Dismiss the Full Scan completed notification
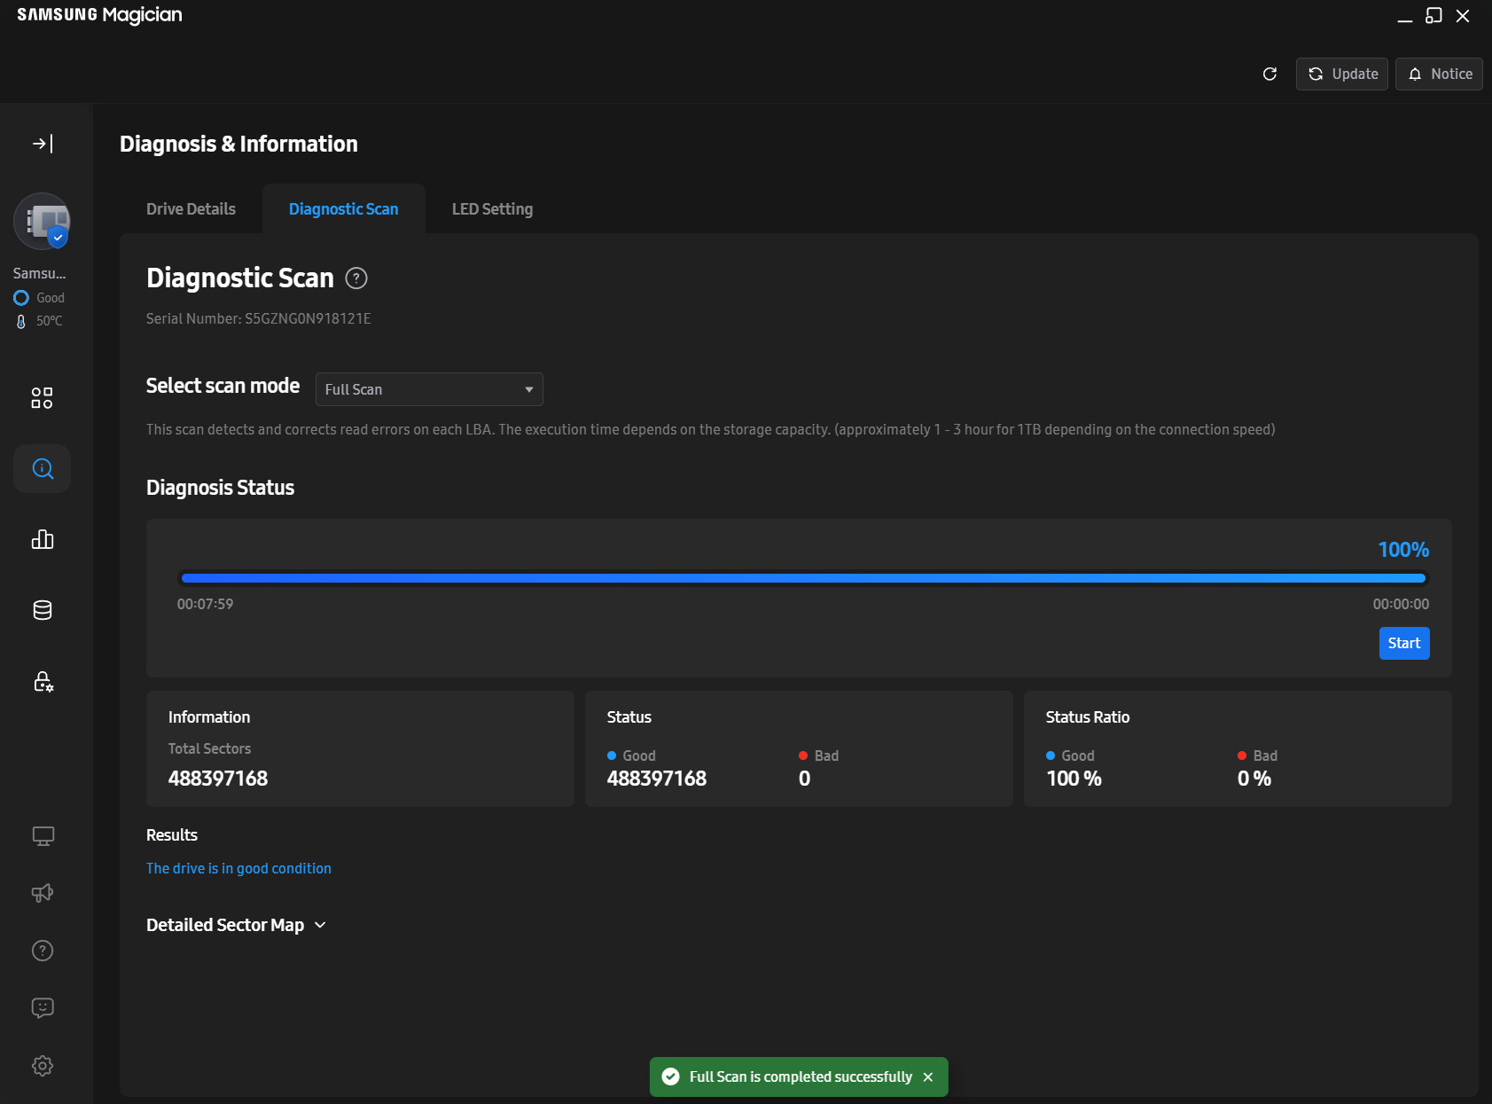The width and height of the screenshot is (1492, 1104). click(928, 1077)
